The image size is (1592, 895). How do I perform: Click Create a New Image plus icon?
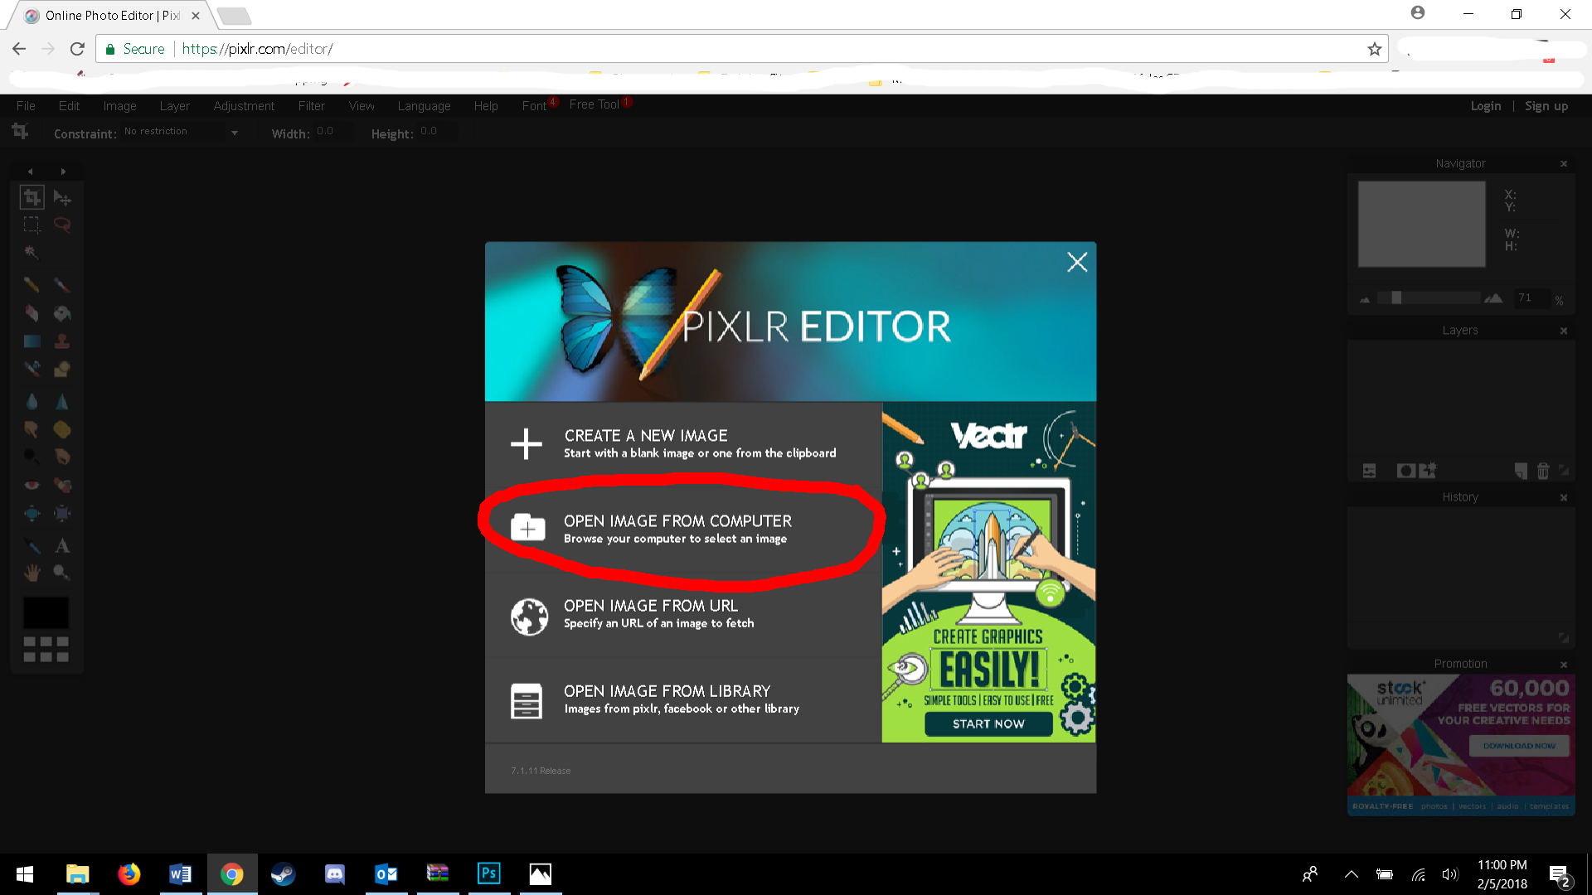527,443
